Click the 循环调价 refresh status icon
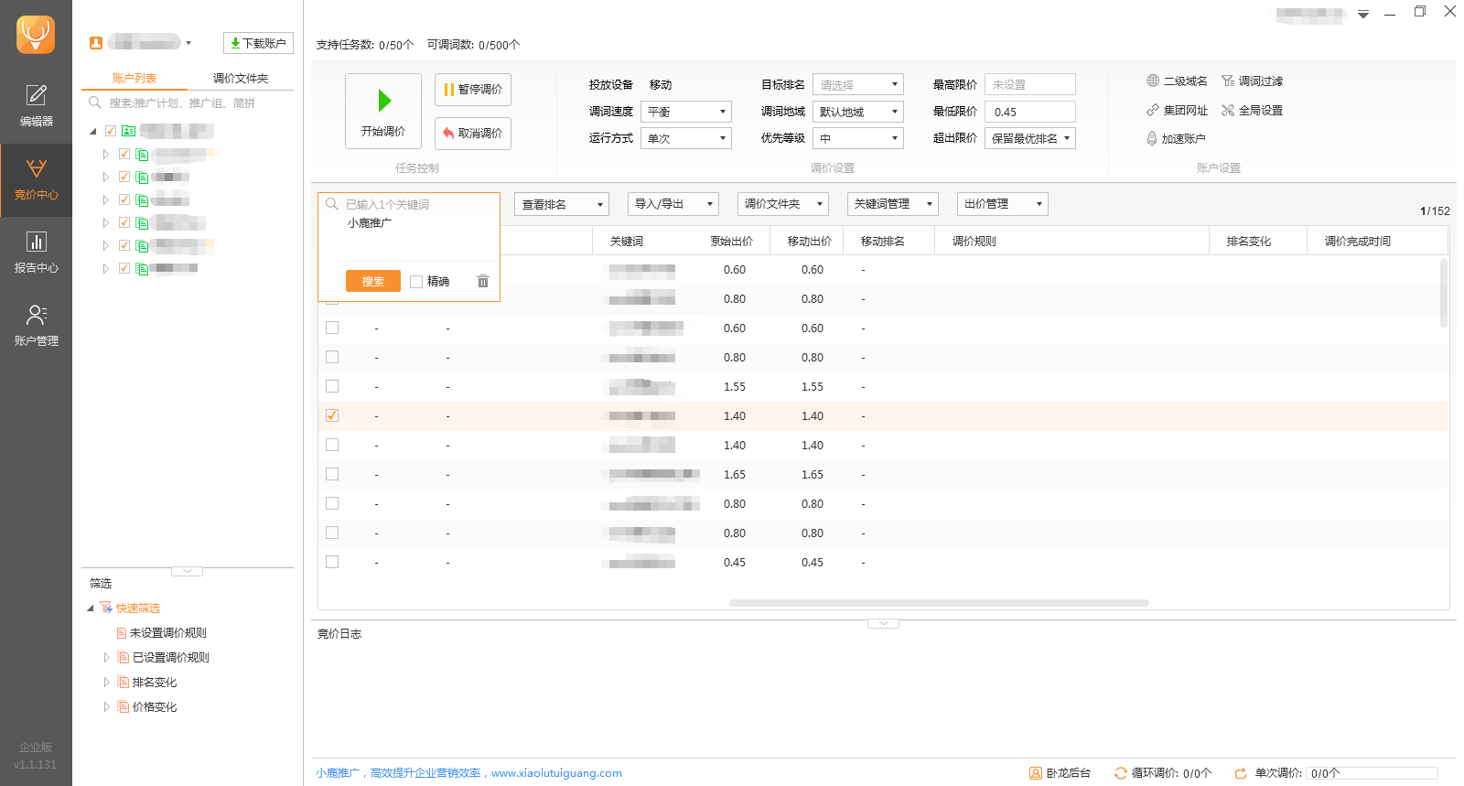Screen dimensions: 1464x786 [1121, 773]
